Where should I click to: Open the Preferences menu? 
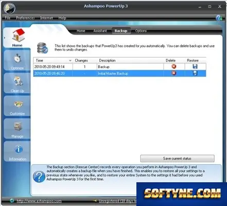(x=25, y=18)
